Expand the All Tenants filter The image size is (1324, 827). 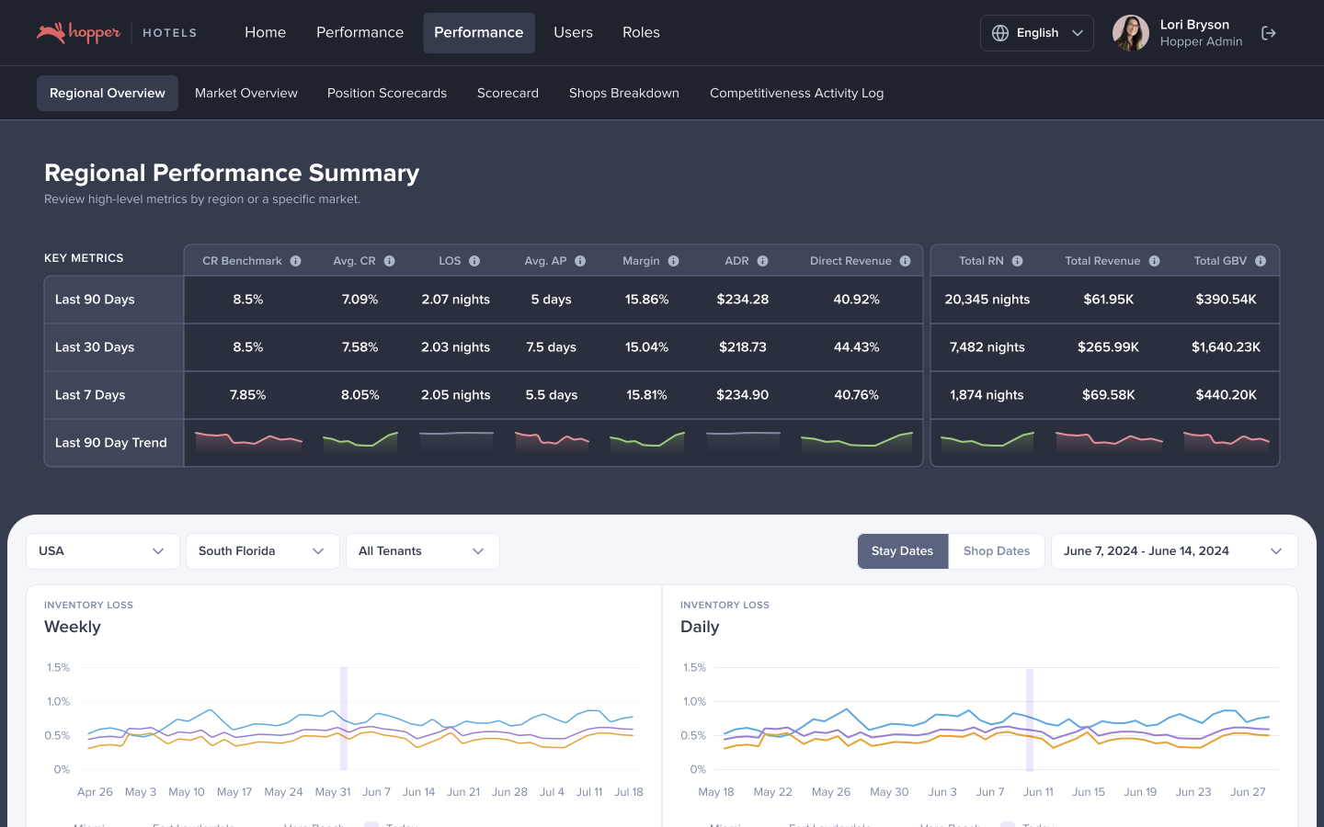click(x=422, y=551)
